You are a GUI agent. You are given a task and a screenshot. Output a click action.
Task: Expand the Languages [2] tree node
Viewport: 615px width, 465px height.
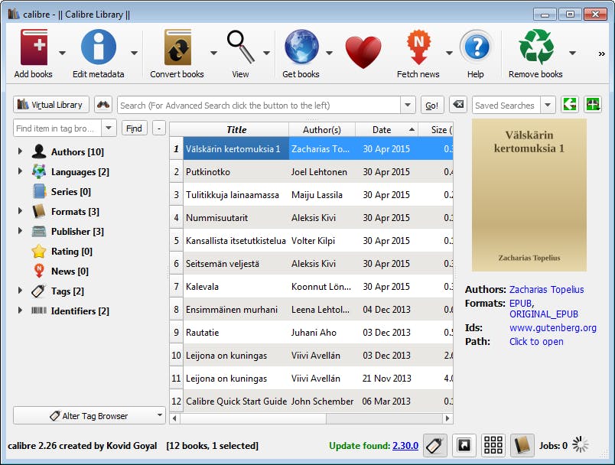coord(20,171)
